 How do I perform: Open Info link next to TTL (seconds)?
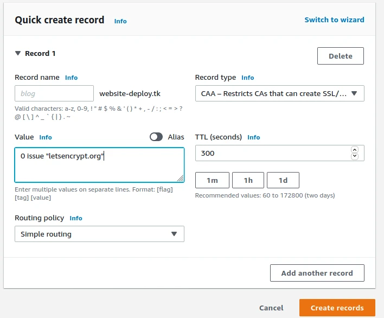pos(253,137)
